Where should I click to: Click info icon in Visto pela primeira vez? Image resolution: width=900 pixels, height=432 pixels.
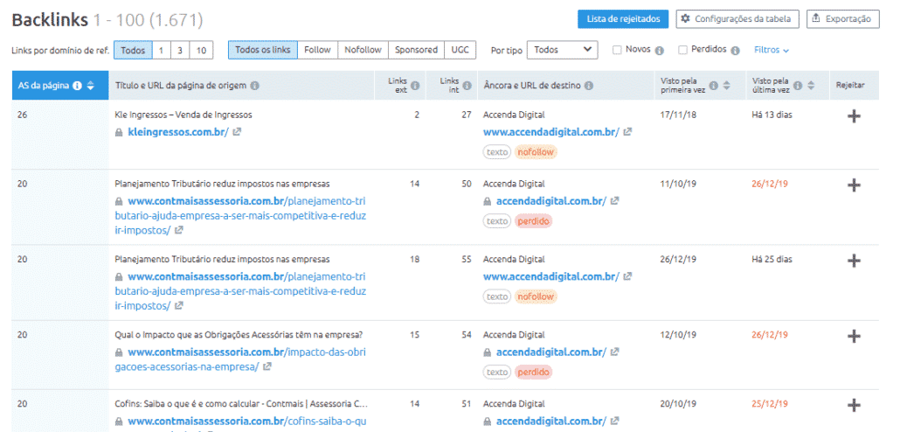click(714, 86)
